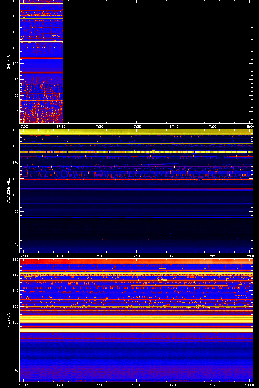Click 17:50 label under San Vito panel
This screenshot has height=388, width=259.
(212, 126)
